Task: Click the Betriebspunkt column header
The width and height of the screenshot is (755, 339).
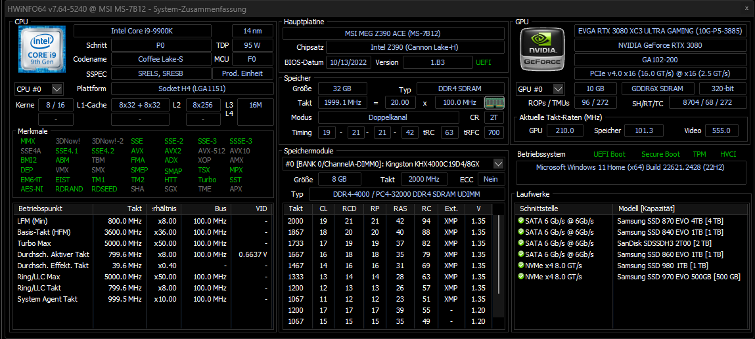Action: [x=53, y=209]
